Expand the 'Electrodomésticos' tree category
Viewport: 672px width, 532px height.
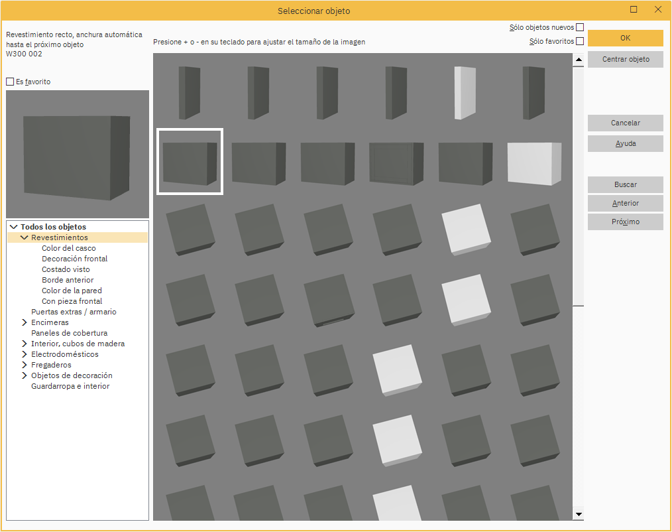(25, 354)
